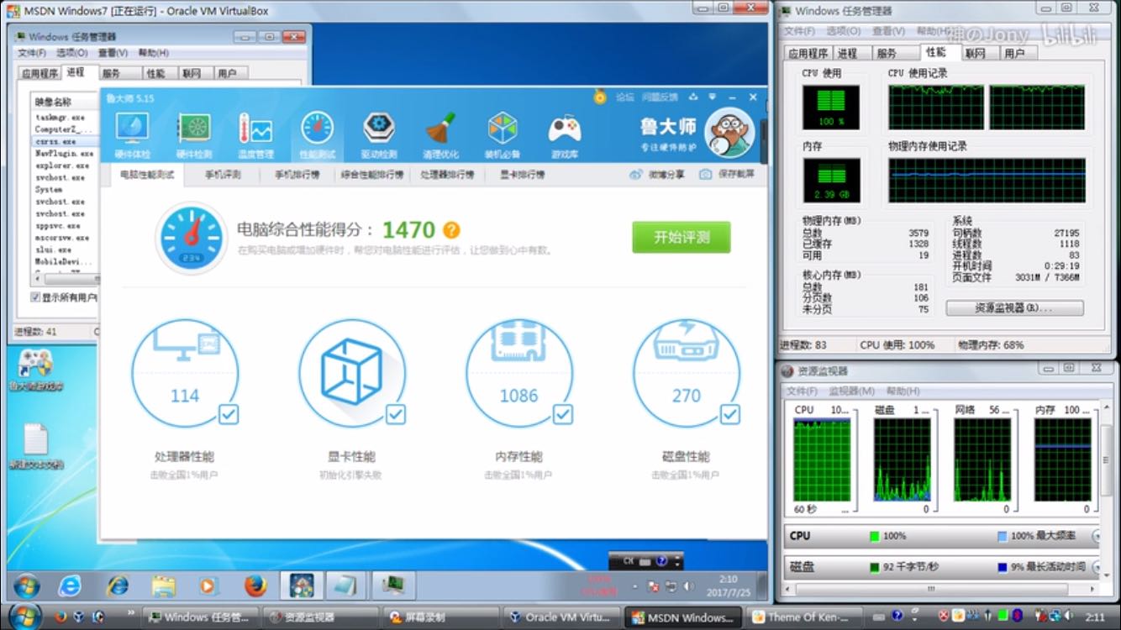Screen dimensions: 1121x630
Task: Select 性能测试 performance test icon
Action: click(317, 135)
